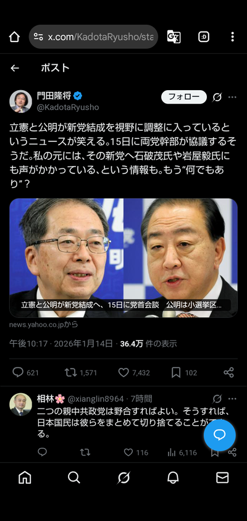
Task: Open more options on 門田隆将 post
Action: 232,97
